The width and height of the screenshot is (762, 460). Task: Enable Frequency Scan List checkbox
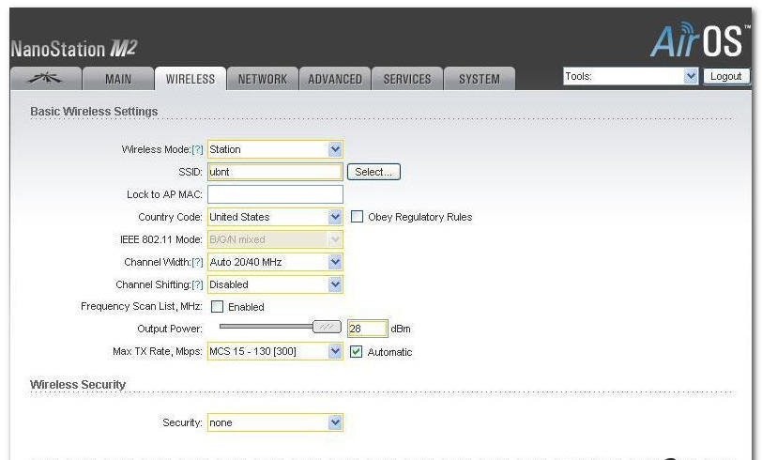(217, 306)
